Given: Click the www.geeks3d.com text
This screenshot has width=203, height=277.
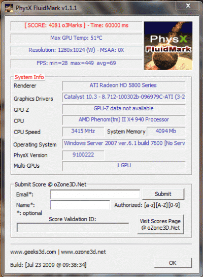Looking at the screenshot, I should point(33,252).
